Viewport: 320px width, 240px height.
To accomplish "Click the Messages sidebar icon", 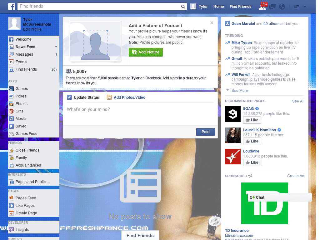I will pos(11,54).
